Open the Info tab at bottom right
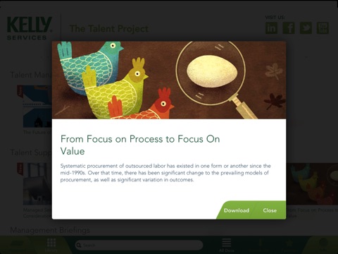This screenshot has height=254, width=338. click(x=323, y=245)
